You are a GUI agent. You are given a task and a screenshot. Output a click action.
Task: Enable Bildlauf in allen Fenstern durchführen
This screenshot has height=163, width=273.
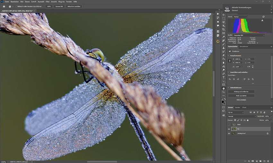[16, 6]
